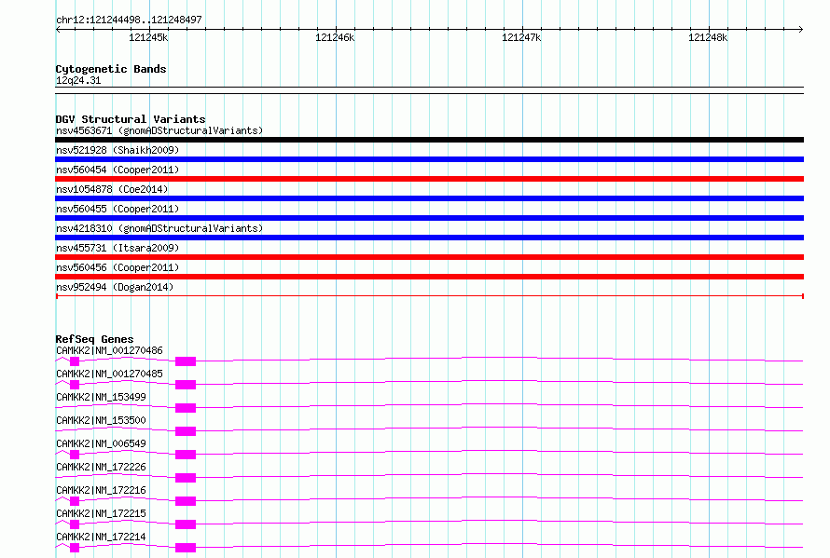Open the nsv4218310 gnomAD variant label
Screen dimensions: 830x558
pos(159,228)
